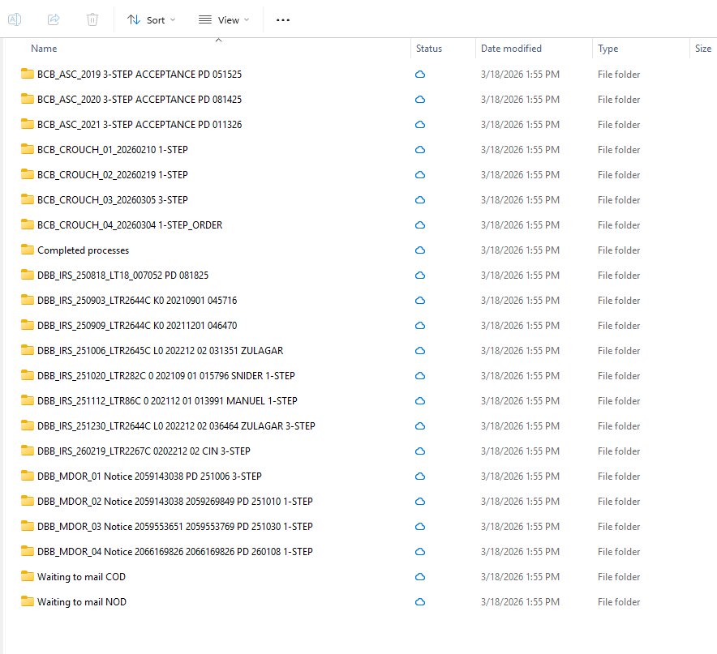Click folder icon of DBB_MDOR_03 Notice

click(x=28, y=526)
